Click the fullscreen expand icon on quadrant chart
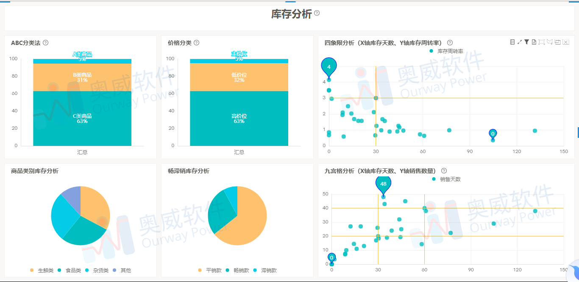Image resolution: width=579 pixels, height=282 pixels. tap(519, 42)
